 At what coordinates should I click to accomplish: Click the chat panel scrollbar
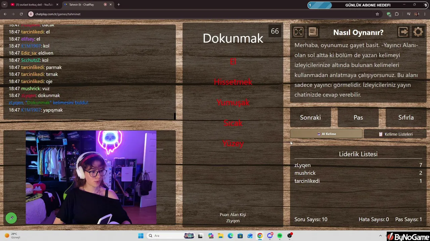click(x=175, y=116)
